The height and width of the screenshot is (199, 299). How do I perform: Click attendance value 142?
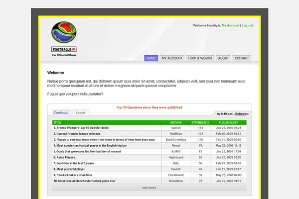200,128
